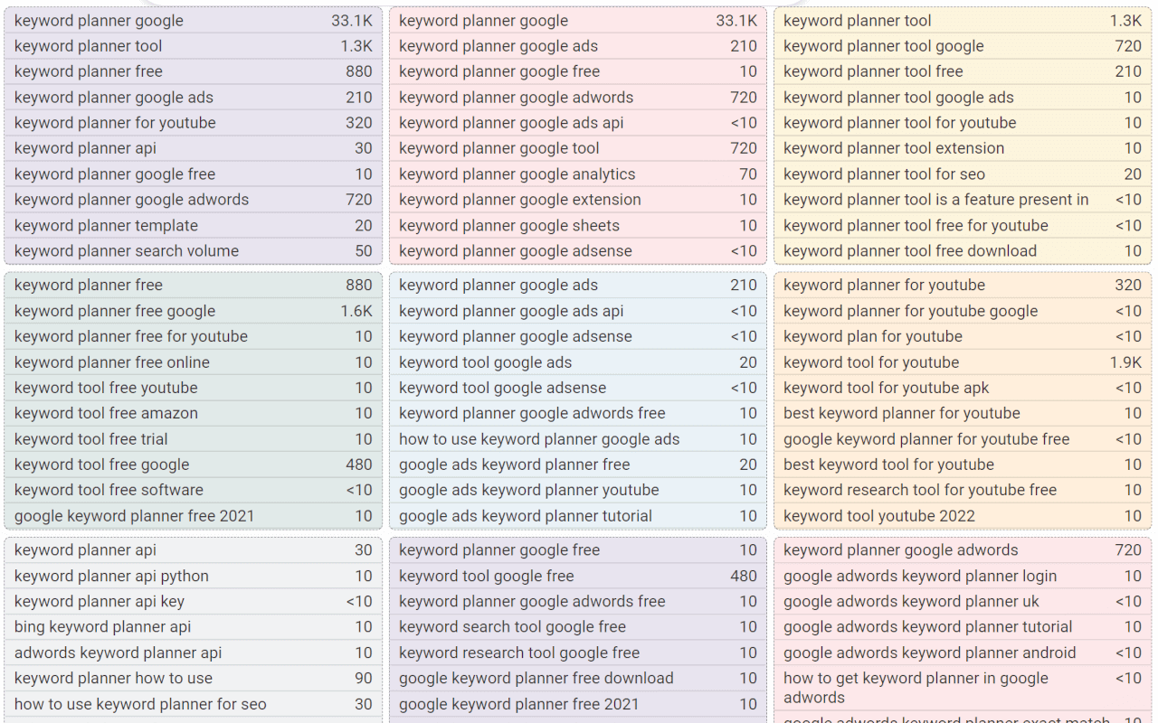Select 'keyword planner api python' keyword
Viewport: 1158px width, 723px height.
111,576
